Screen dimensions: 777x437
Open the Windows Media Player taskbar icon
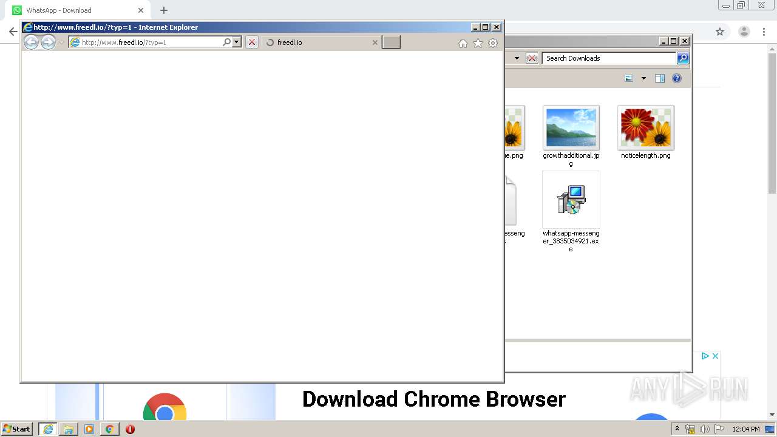click(89, 429)
